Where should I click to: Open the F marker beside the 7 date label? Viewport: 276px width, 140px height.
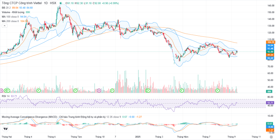point(112,91)
